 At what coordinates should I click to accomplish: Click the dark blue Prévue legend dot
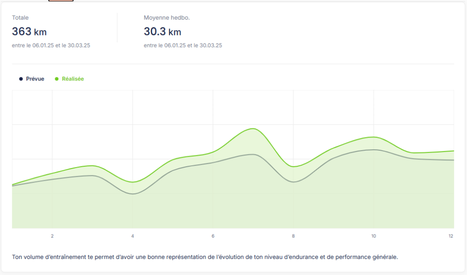(21, 79)
